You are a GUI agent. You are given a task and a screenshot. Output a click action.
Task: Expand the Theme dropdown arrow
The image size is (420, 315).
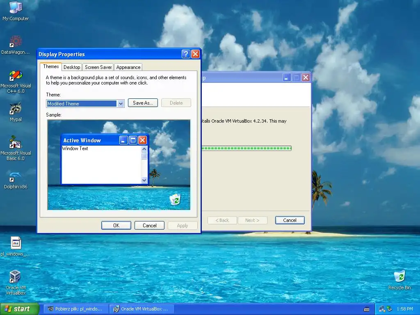[121, 104]
